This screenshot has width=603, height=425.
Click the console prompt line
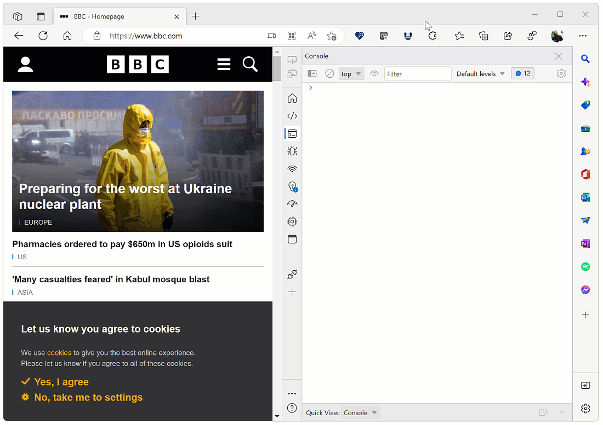pos(437,88)
